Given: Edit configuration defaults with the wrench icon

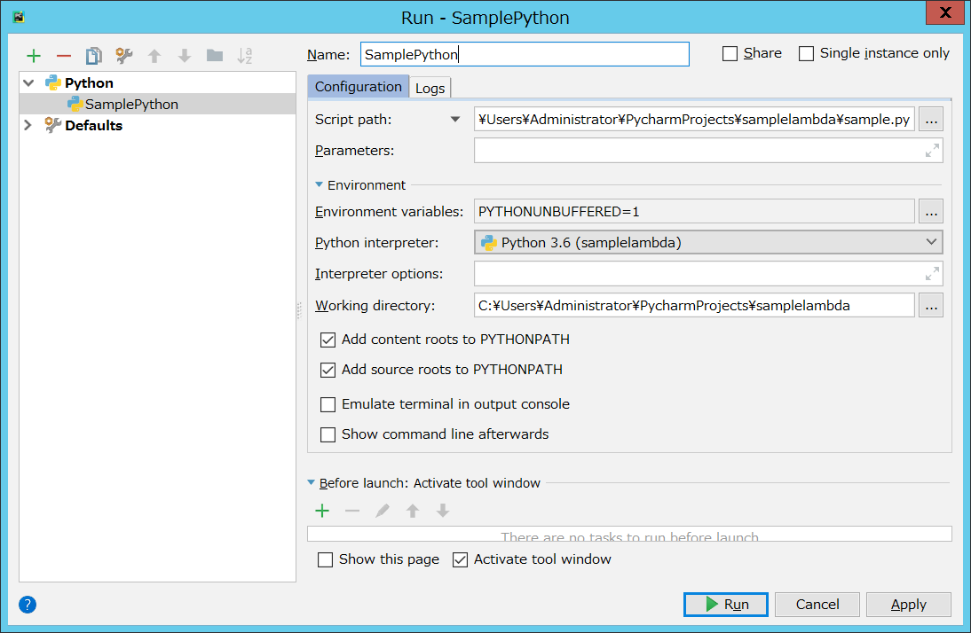Looking at the screenshot, I should click(x=122, y=55).
